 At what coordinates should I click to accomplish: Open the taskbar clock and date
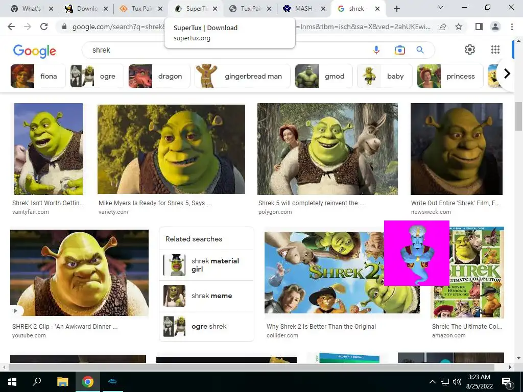tap(479, 382)
